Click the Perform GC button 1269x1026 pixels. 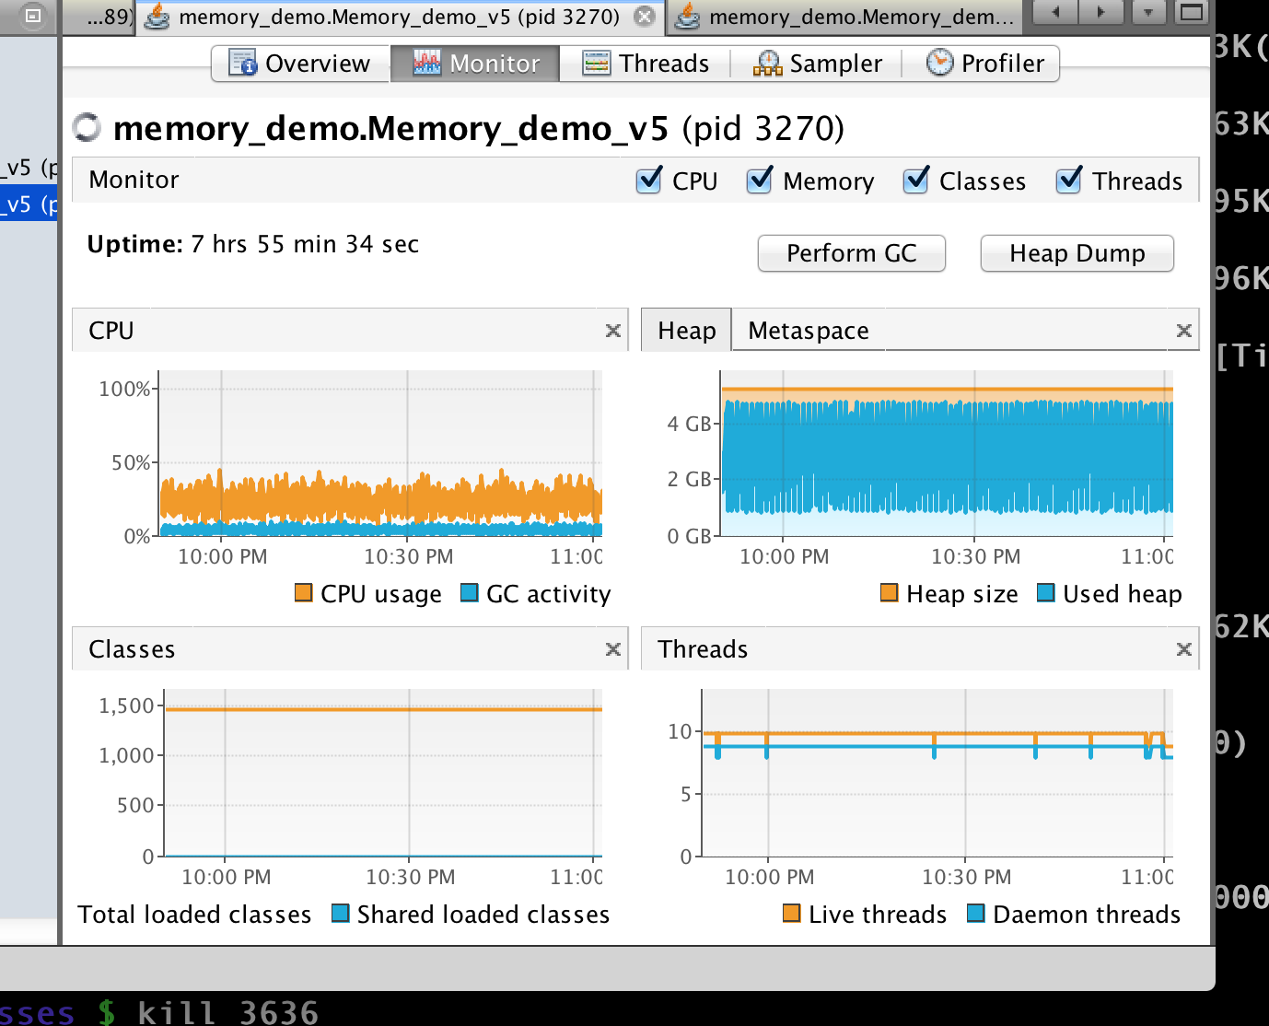coord(852,253)
